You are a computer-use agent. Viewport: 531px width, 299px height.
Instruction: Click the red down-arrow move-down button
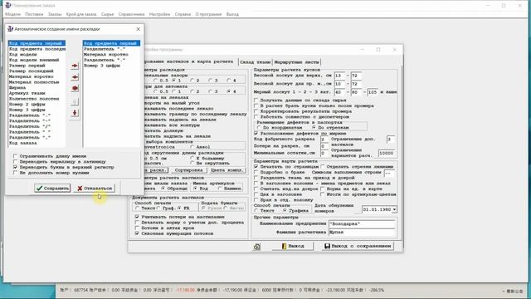coord(75,113)
